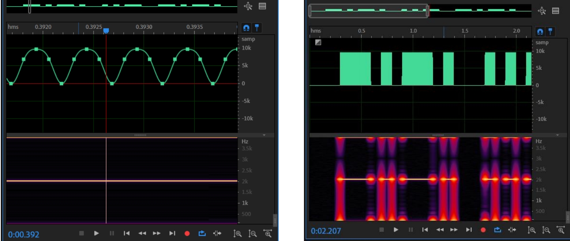Click the fade-in handle on the pulse waveform
The image size is (570, 241).
[x=318, y=43]
